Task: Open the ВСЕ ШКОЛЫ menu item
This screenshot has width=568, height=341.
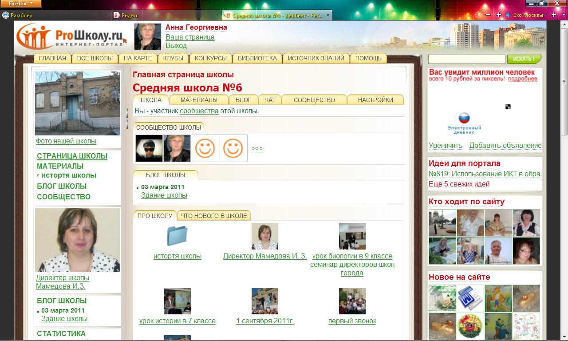Action: (95, 58)
